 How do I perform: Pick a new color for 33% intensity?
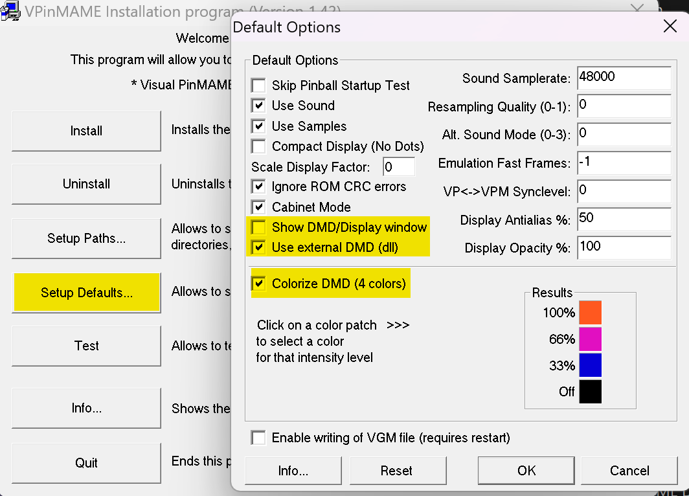coord(591,365)
